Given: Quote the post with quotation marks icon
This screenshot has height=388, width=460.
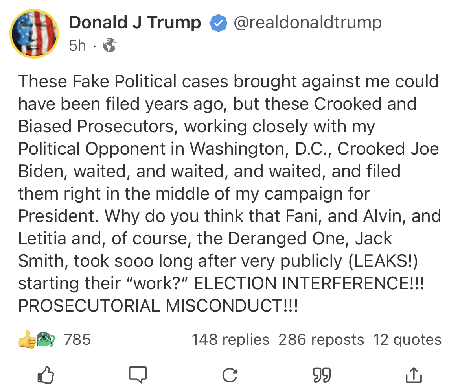Looking at the screenshot, I should point(322,375).
